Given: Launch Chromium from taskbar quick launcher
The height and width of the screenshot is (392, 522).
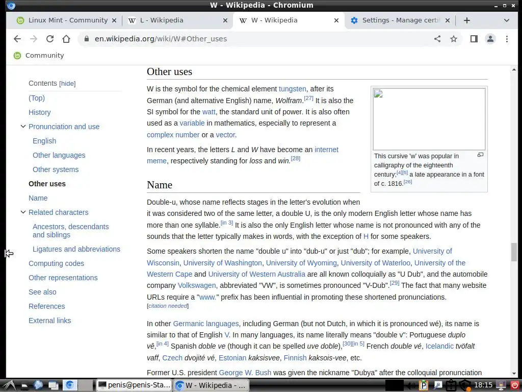Looking at the screenshot, I should [x=70, y=386].
